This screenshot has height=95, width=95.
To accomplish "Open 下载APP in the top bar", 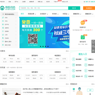I will pos(56,2).
